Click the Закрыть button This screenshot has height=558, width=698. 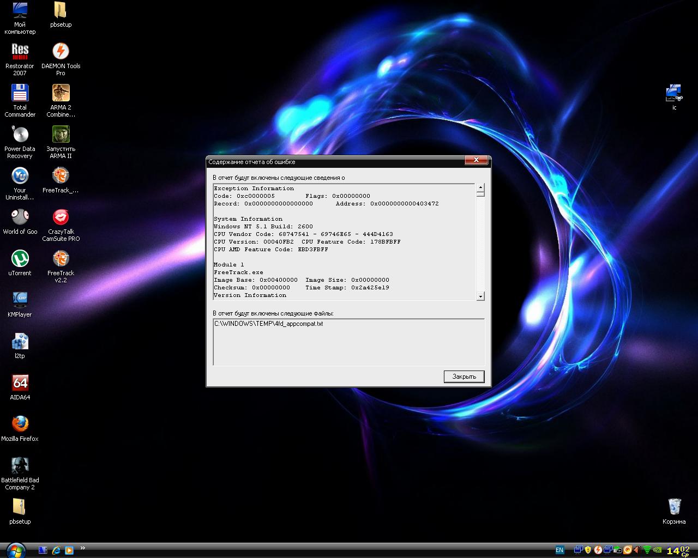(464, 377)
